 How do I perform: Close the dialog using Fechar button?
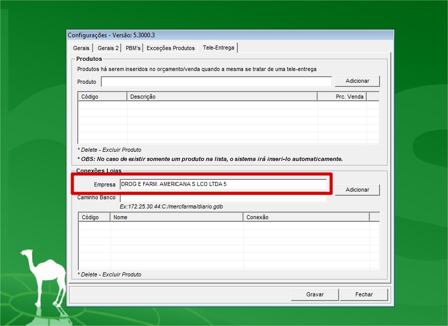click(x=364, y=294)
